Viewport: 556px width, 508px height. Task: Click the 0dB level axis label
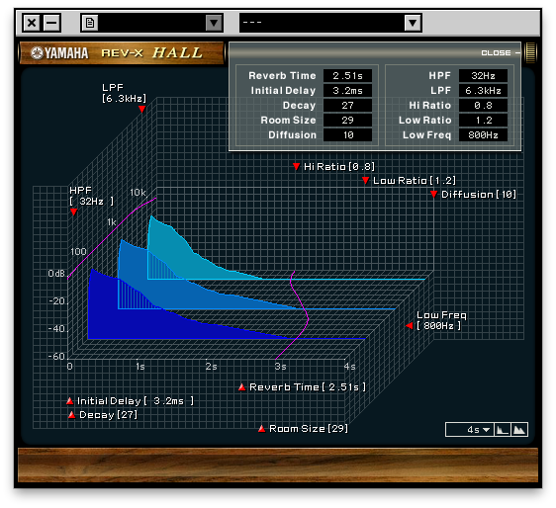click(56, 274)
